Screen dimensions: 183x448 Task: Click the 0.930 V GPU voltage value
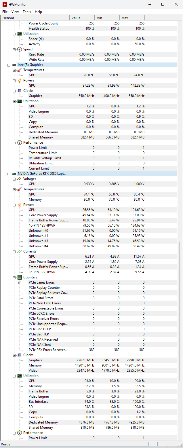tap(89, 184)
